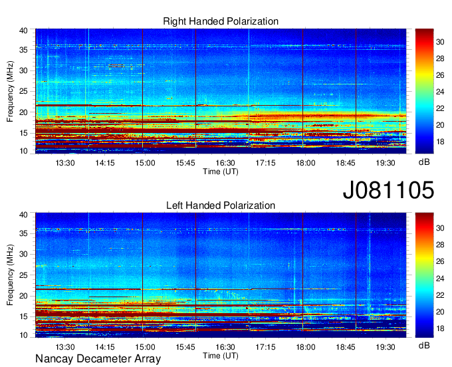Click the 30 dB label on Right Handed color bar

pos(440,42)
